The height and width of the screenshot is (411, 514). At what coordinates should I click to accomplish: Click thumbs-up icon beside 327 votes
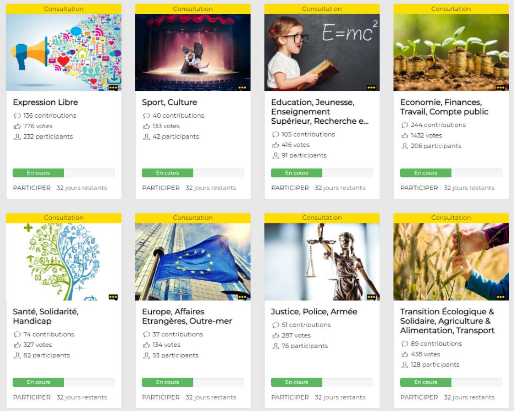[x=17, y=345]
